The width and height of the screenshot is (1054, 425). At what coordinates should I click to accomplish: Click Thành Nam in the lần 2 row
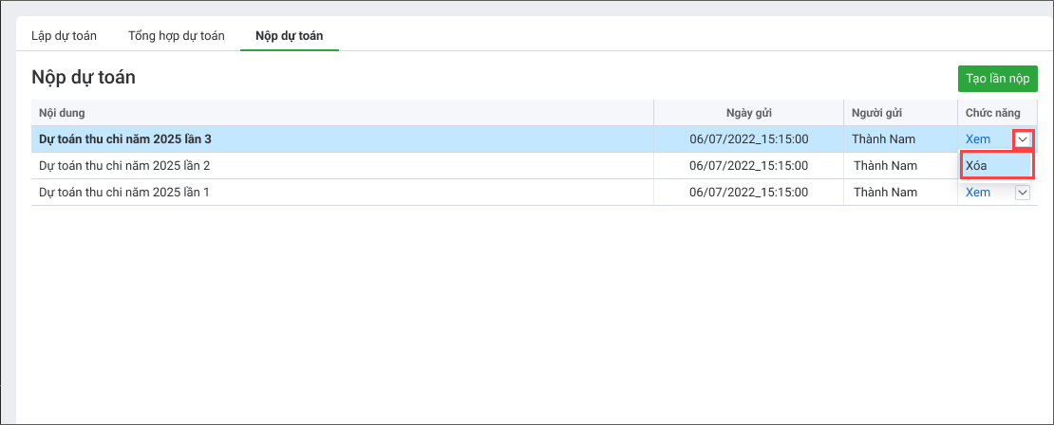(884, 166)
